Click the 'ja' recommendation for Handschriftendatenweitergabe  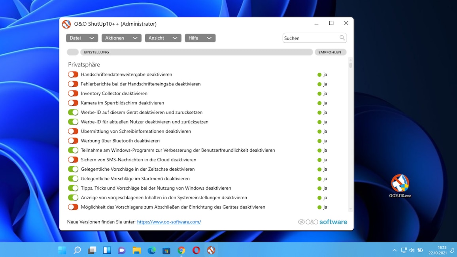pyautogui.click(x=325, y=75)
